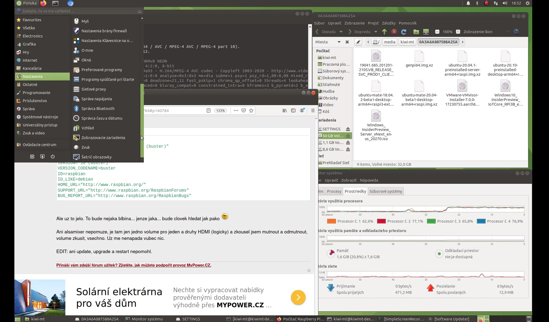Click the file manager search icon
The image size is (549, 322).
[x=516, y=32]
